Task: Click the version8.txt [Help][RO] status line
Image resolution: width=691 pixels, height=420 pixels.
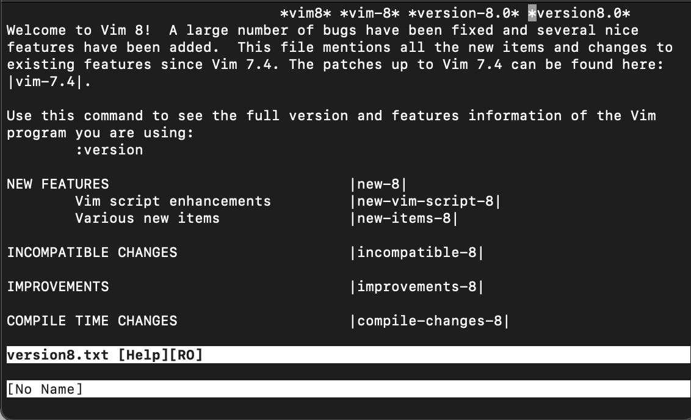Action: click(104, 355)
